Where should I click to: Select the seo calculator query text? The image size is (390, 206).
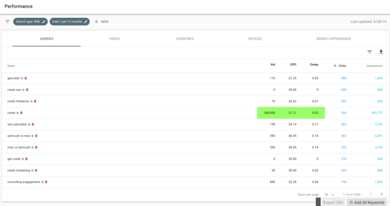[x=17, y=124]
